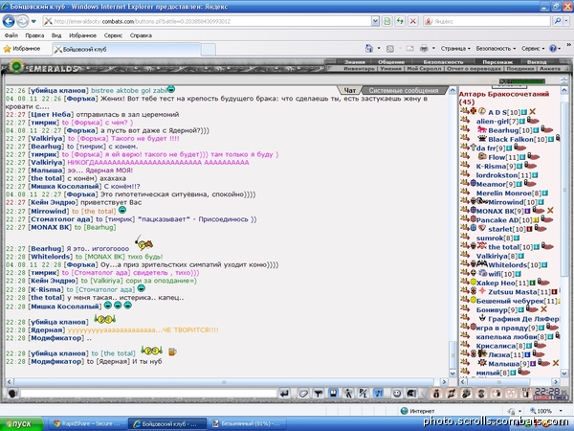Switch to the Чат tab
Image resolution: width=574 pixels, height=431 pixels.
coord(349,90)
